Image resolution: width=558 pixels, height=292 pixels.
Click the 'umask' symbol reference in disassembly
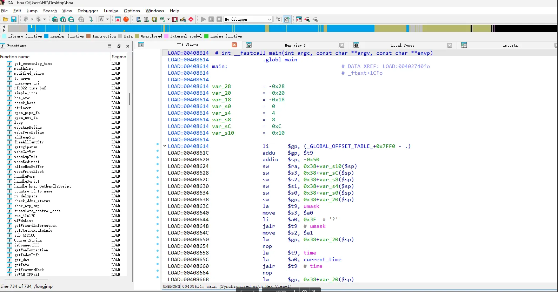(311, 206)
